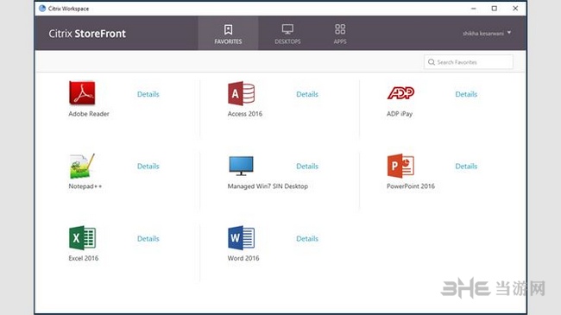Viewport: 561px width, 315px height.
Task: Switch to the Favorites tab
Action: coord(228,34)
